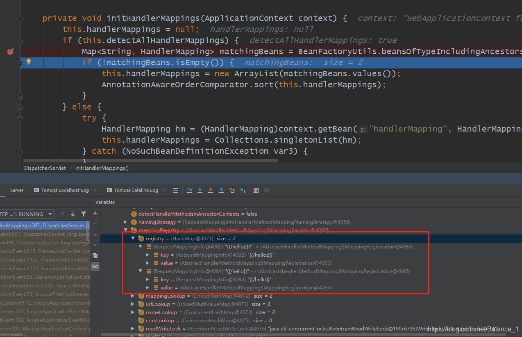Image resolution: width=522 pixels, height=337 pixels.
Task: Expand key RequestMappingInfo@4084 node
Action: click(x=148, y=280)
